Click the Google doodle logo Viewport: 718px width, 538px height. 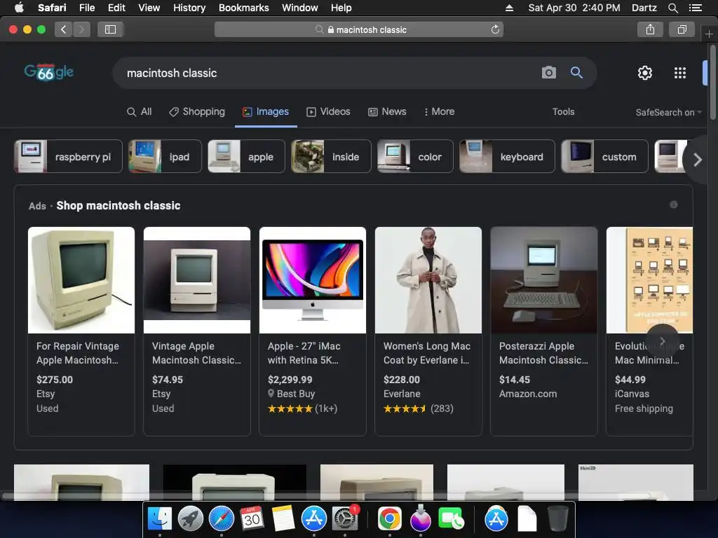tap(49, 72)
